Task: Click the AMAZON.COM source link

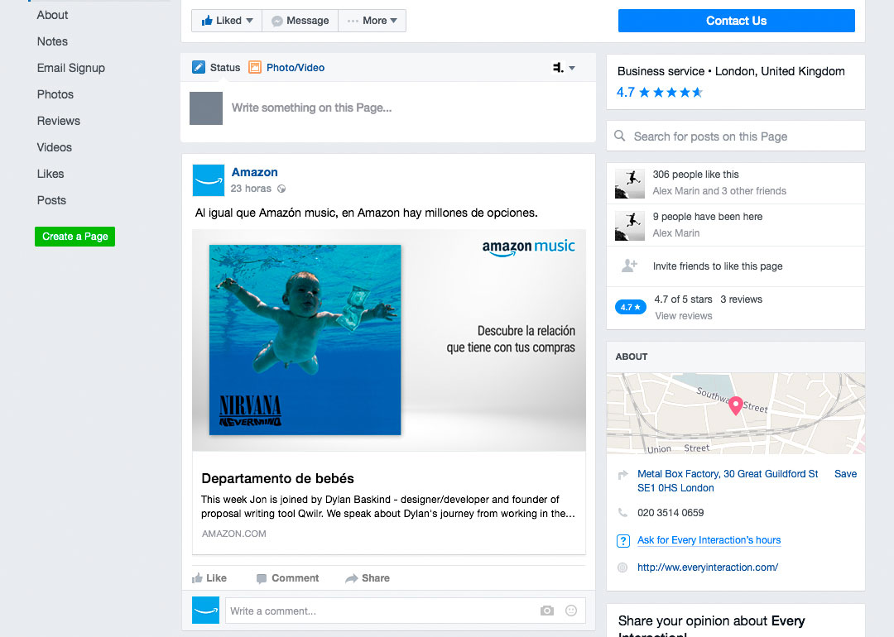Action: [x=233, y=534]
